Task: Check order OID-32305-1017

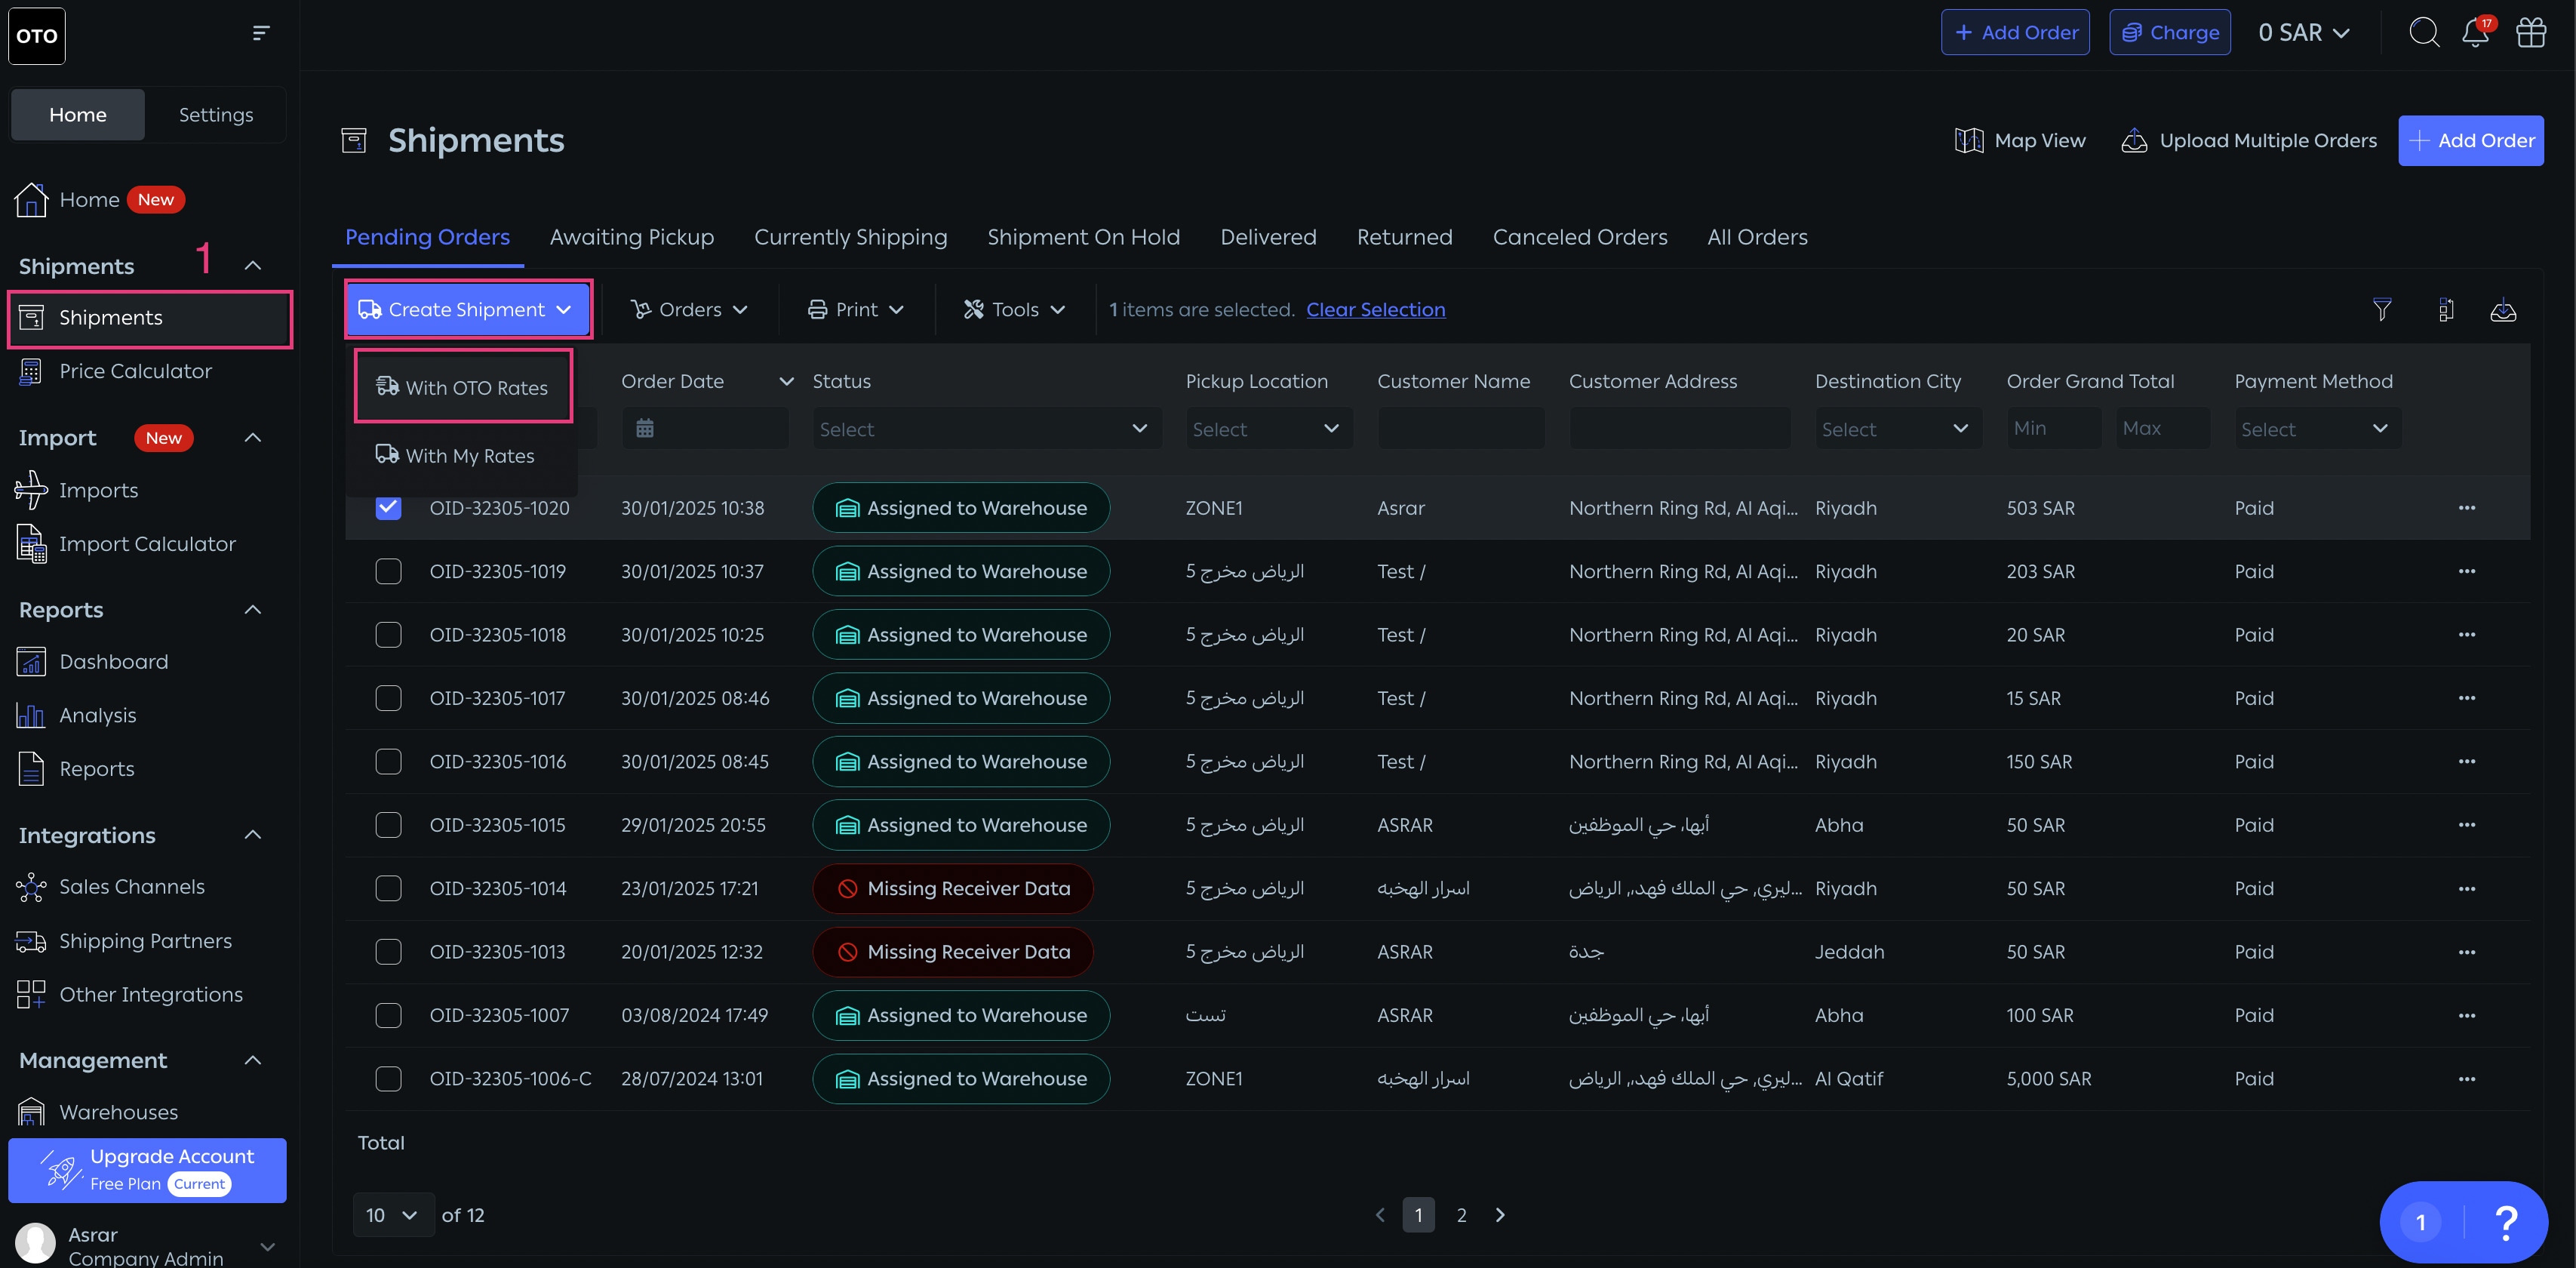Action: click(388, 698)
